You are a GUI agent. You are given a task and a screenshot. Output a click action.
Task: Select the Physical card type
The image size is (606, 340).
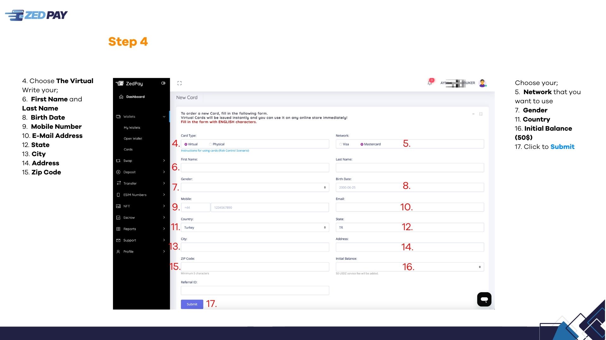211,144
